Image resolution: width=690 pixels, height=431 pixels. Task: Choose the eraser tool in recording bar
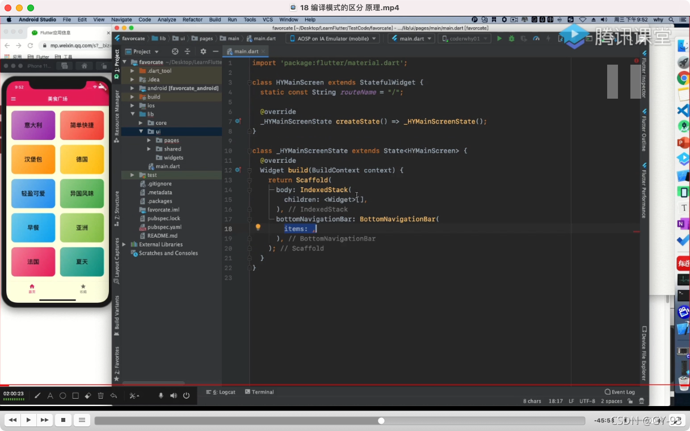point(88,396)
